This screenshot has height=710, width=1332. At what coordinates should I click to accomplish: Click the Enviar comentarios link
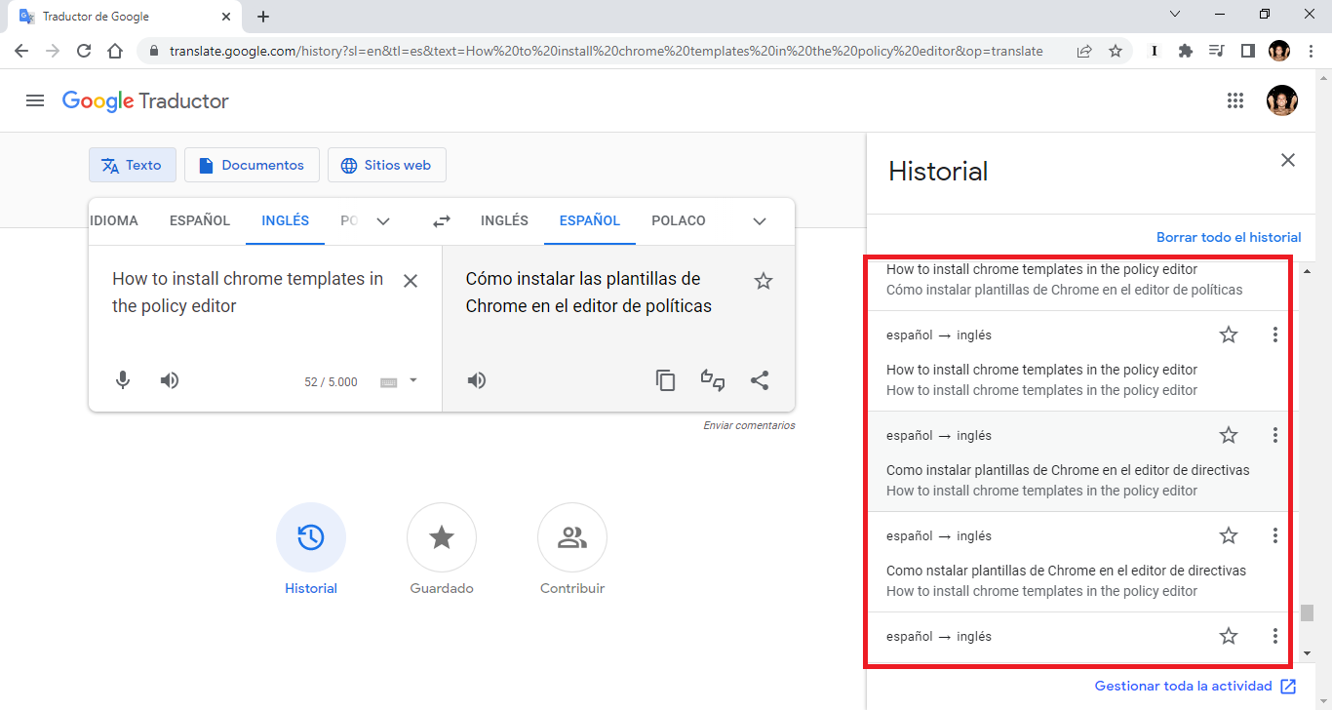749,425
